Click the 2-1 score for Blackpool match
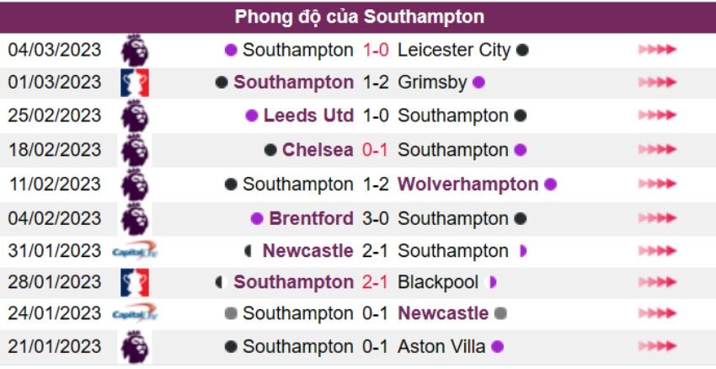Image resolution: width=716 pixels, height=369 pixels. 376,282
